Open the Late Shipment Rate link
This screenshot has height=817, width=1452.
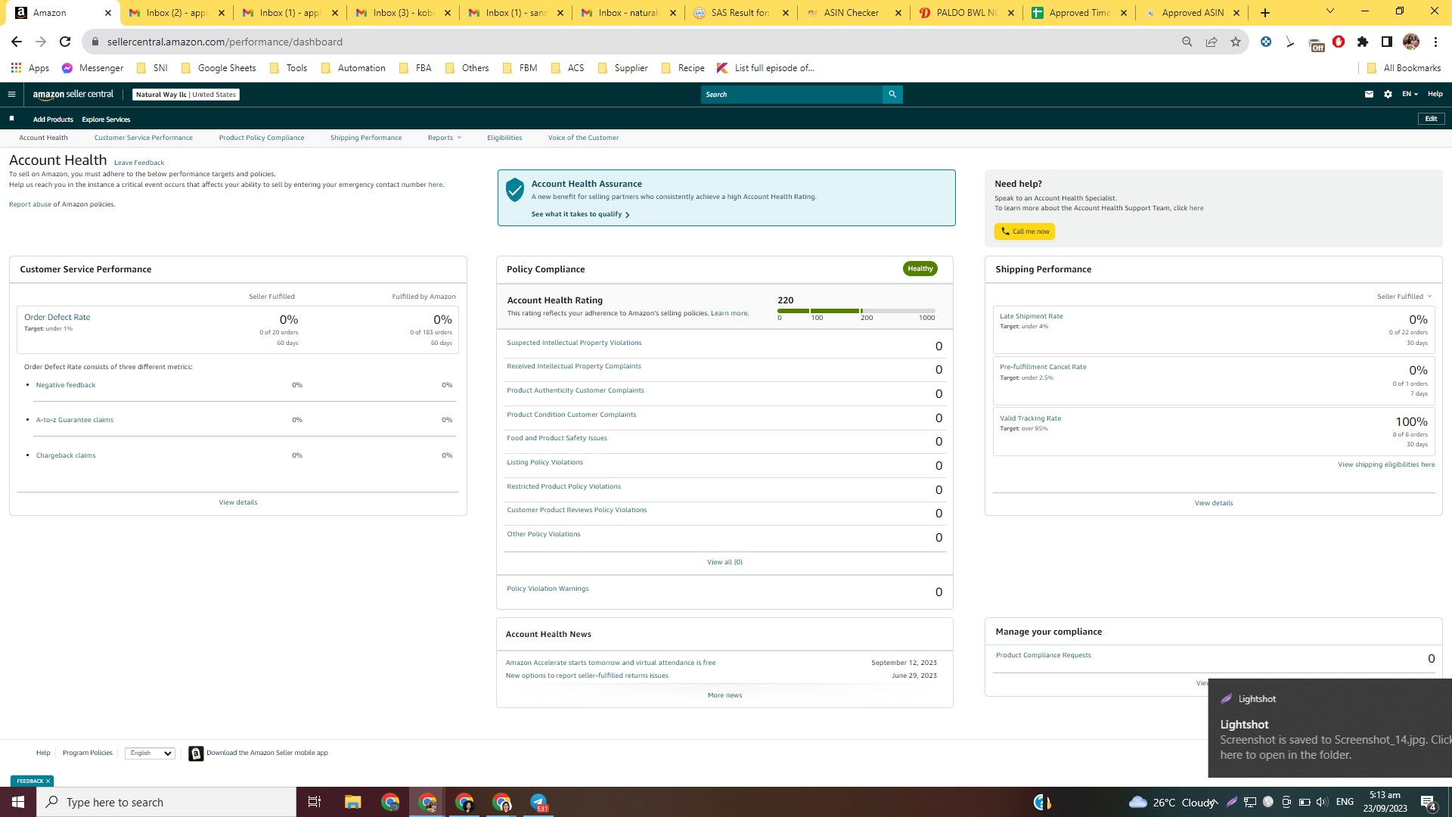[x=1032, y=316]
